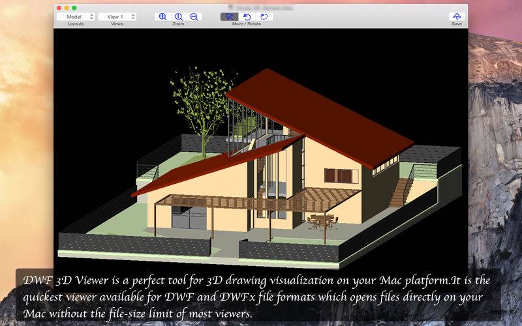Screen dimensions: 522x326
Task: Click the 3D house model in the viewport
Action: (260, 170)
